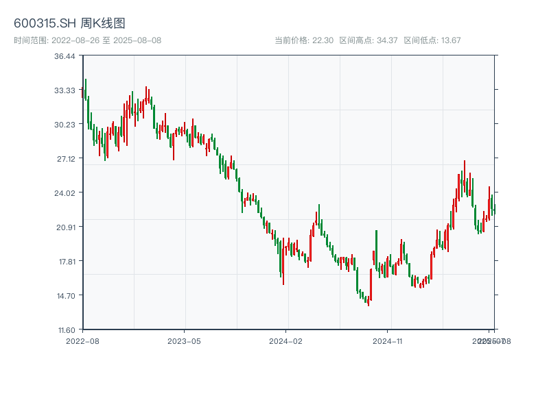
Task: Click the 2022-08 x-axis date label
Action: point(82,340)
